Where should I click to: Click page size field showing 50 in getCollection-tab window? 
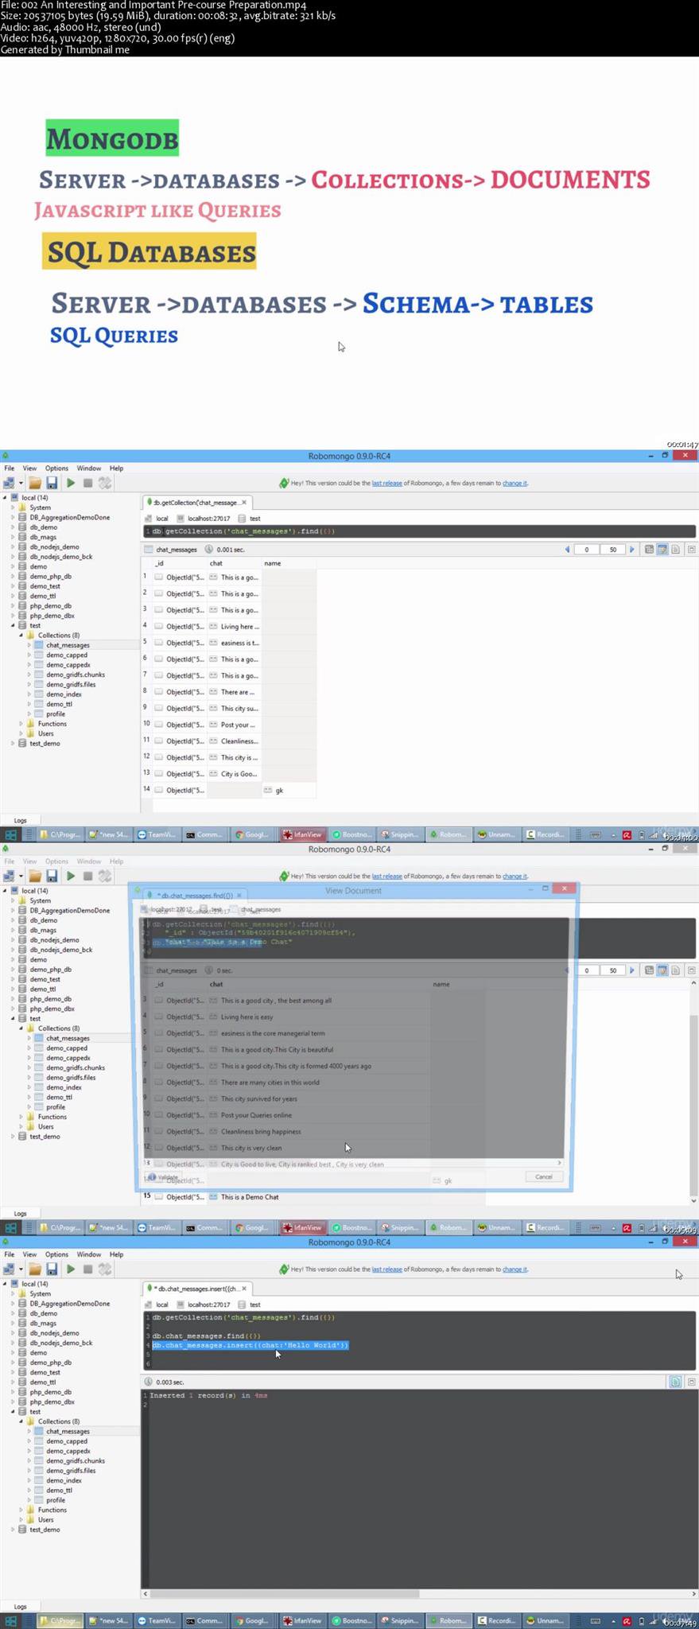pos(613,550)
